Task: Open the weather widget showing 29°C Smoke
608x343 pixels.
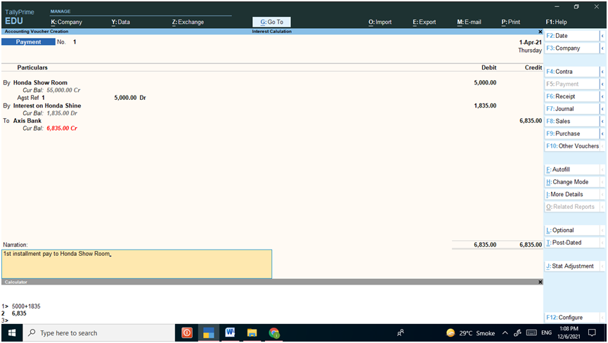Action: coord(470,333)
